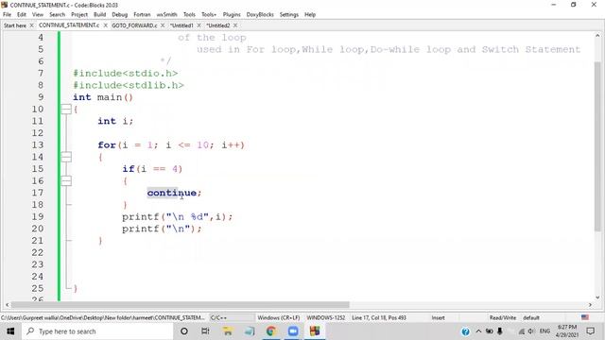Click the WINDOWS-1252 encoding status entry
This screenshot has height=340, width=605.
click(x=326, y=317)
